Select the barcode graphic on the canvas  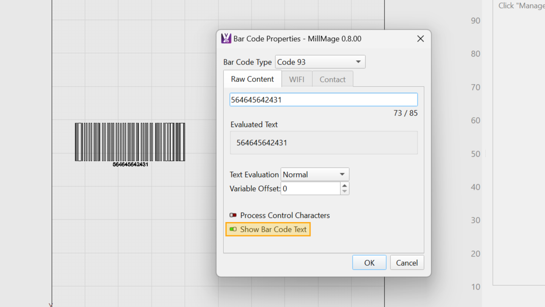pyautogui.click(x=130, y=142)
